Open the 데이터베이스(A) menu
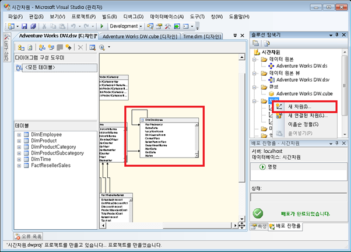 pos(167,16)
